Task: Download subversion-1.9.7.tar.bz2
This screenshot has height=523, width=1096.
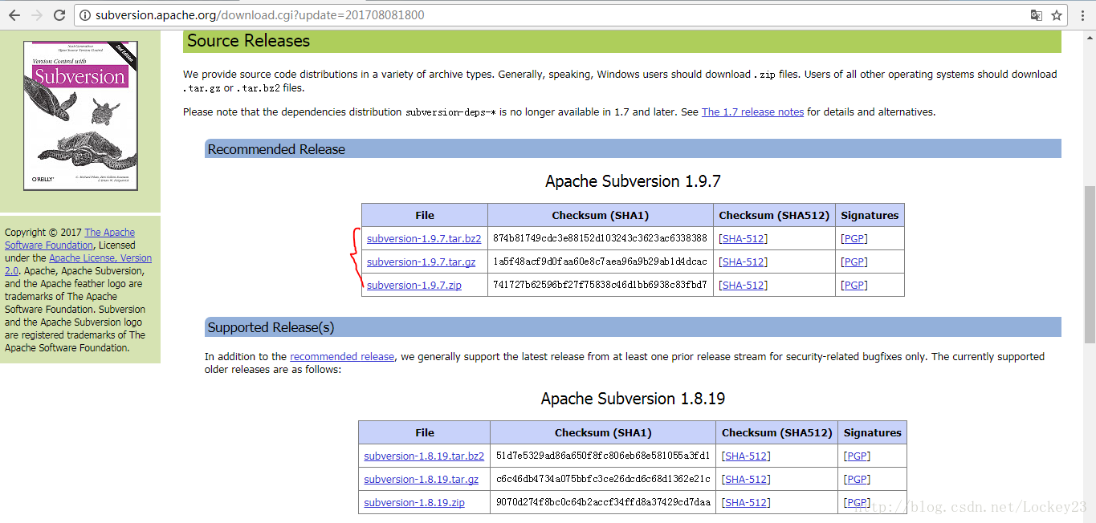Action: click(x=424, y=238)
